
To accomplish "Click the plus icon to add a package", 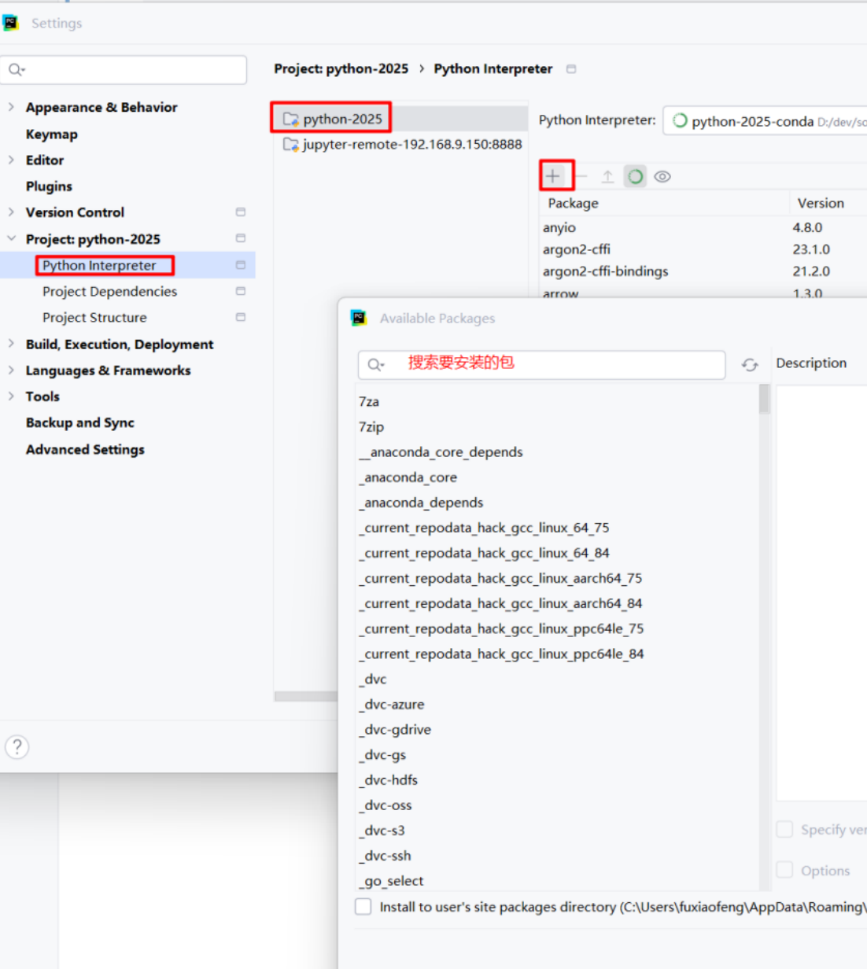I will tap(553, 176).
